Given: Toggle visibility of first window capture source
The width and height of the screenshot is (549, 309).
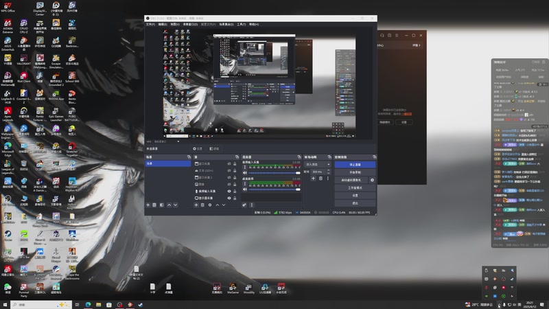Looking at the screenshot, I should point(229,163).
